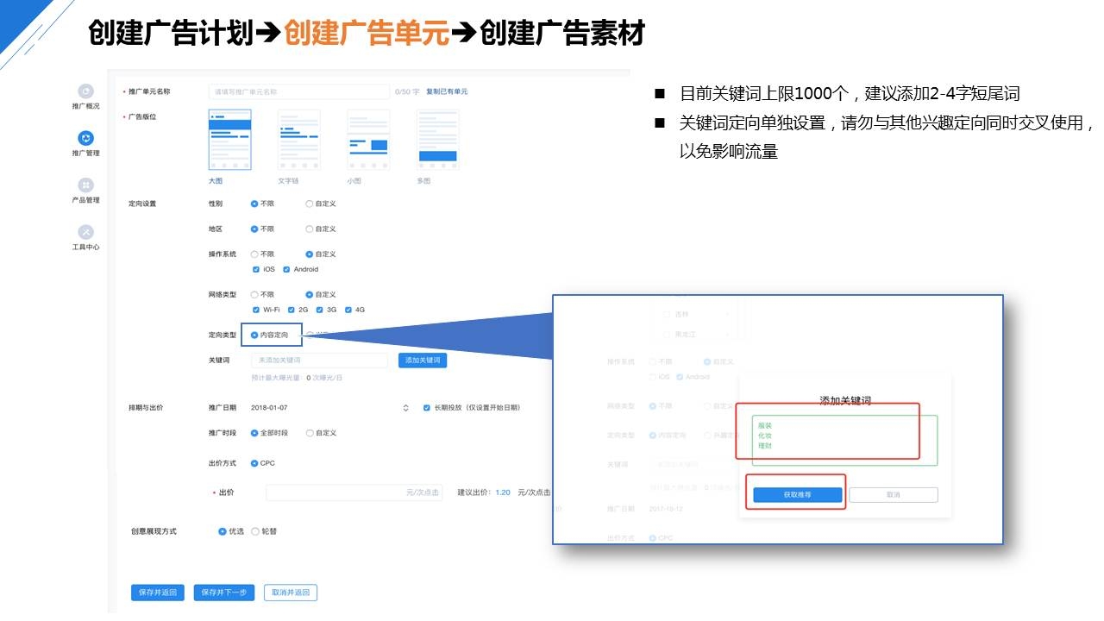Viewport: 1104px width, 621px height.
Task: Select 内容定向 targeting type
Action: tap(254, 335)
